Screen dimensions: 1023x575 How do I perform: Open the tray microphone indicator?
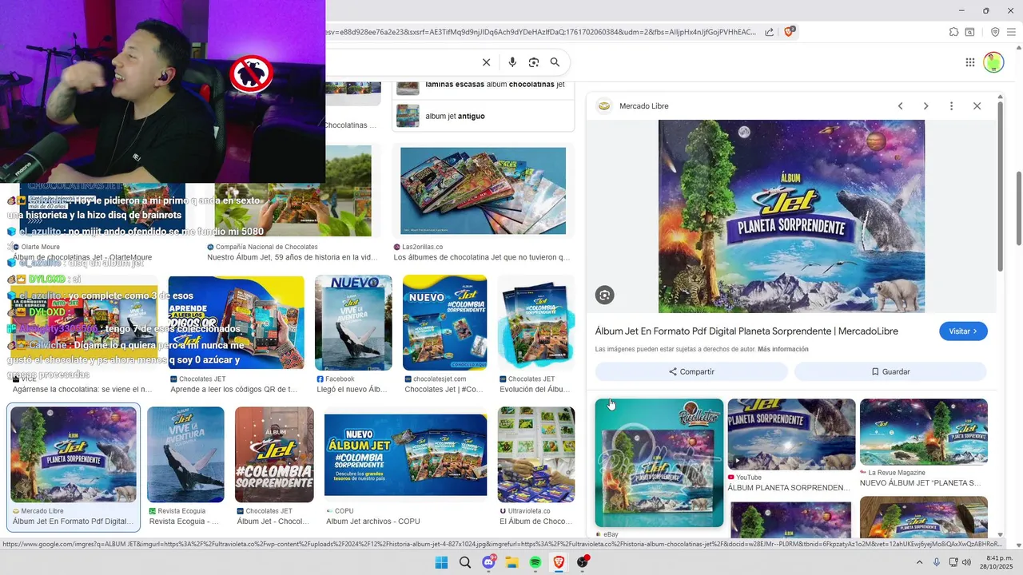point(937,562)
